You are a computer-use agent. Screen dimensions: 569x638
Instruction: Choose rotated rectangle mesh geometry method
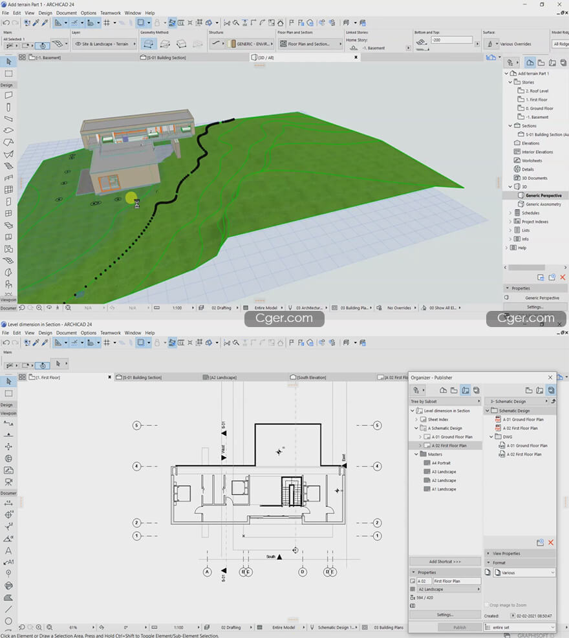pyautogui.click(x=181, y=43)
